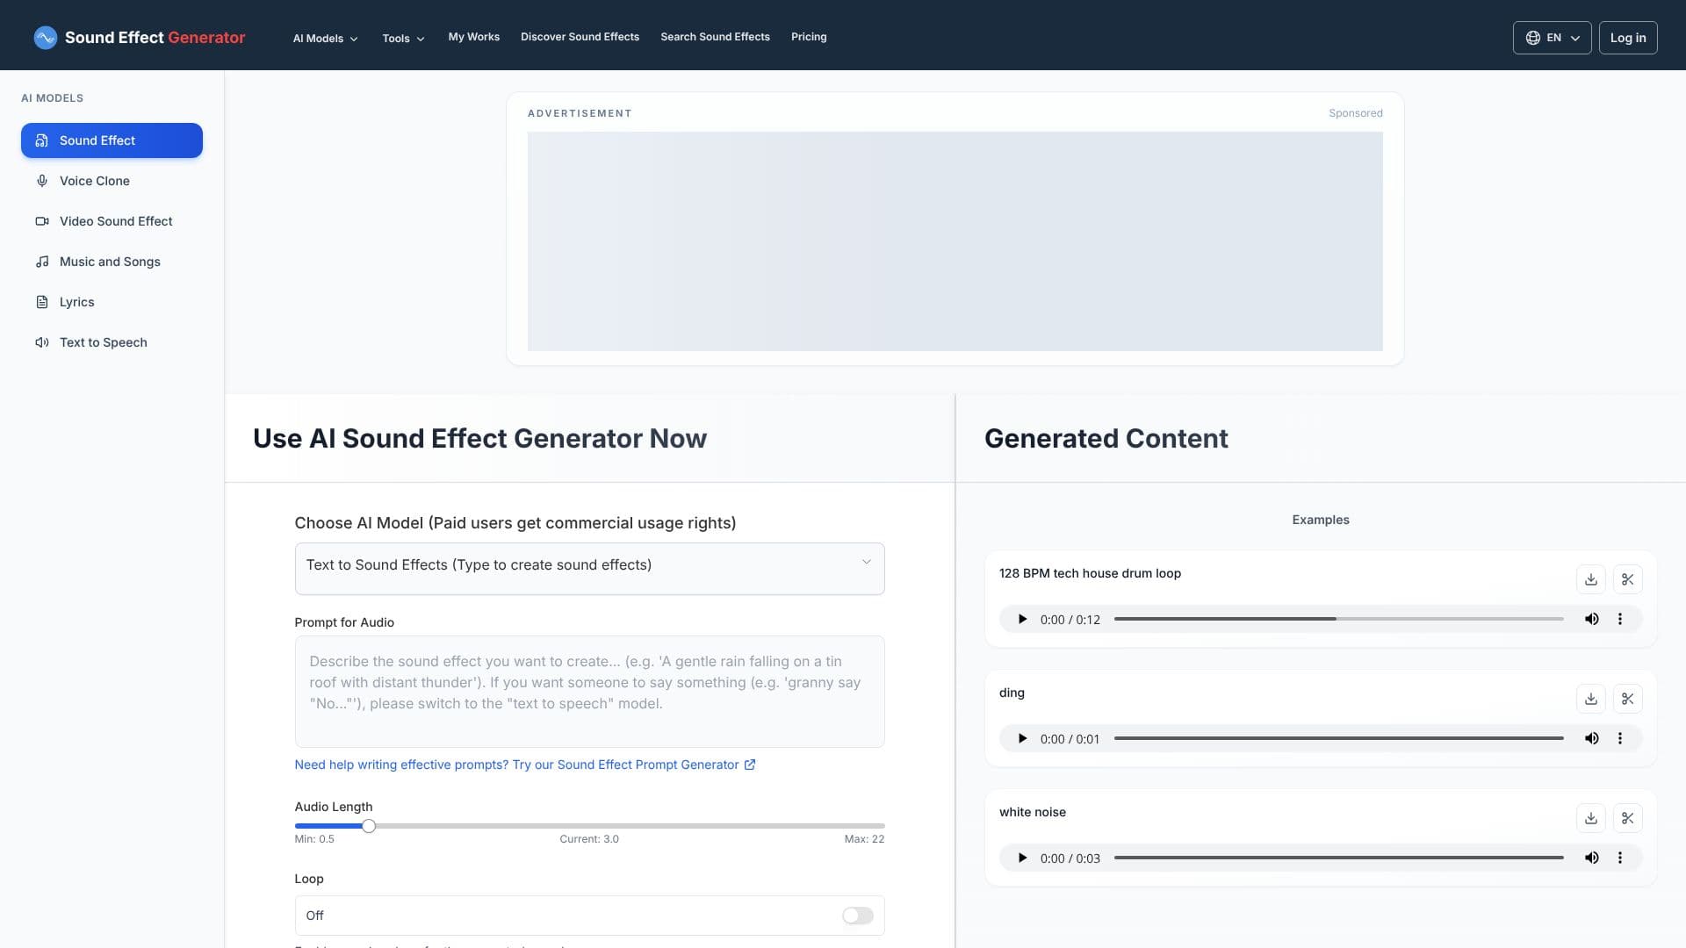1686x948 pixels.
Task: Click the Sound Effect Generator logo icon
Action: [x=45, y=37]
